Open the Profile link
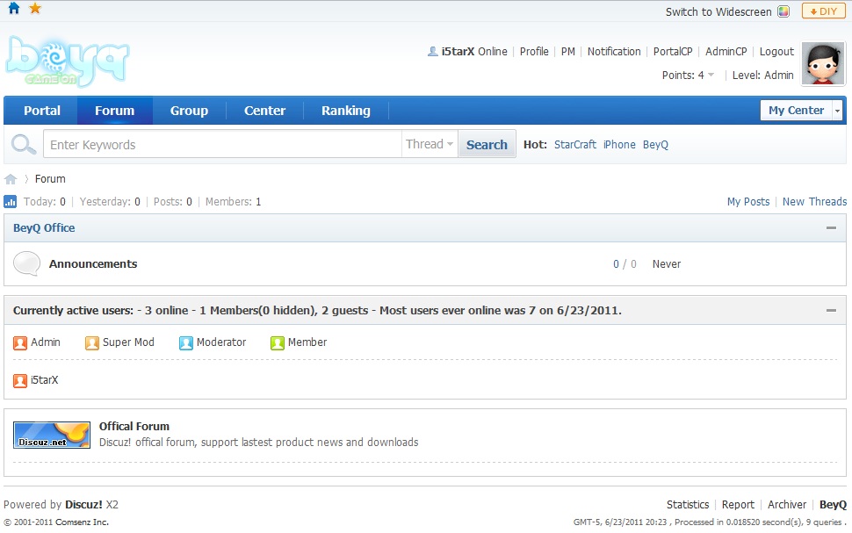The width and height of the screenshot is (852, 533). [534, 52]
